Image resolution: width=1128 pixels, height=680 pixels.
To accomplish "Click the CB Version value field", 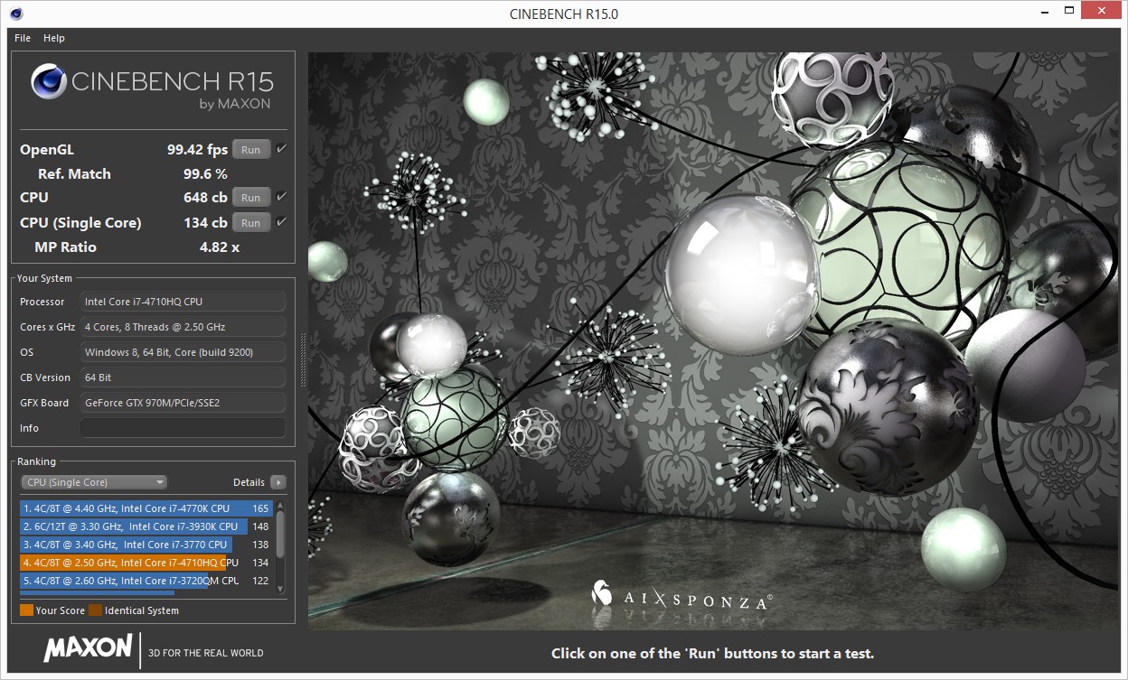I will click(x=183, y=377).
